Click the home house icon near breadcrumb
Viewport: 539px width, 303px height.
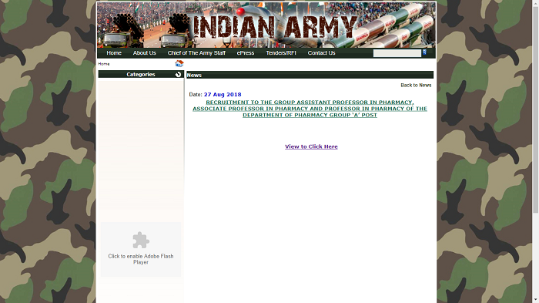pos(179,63)
